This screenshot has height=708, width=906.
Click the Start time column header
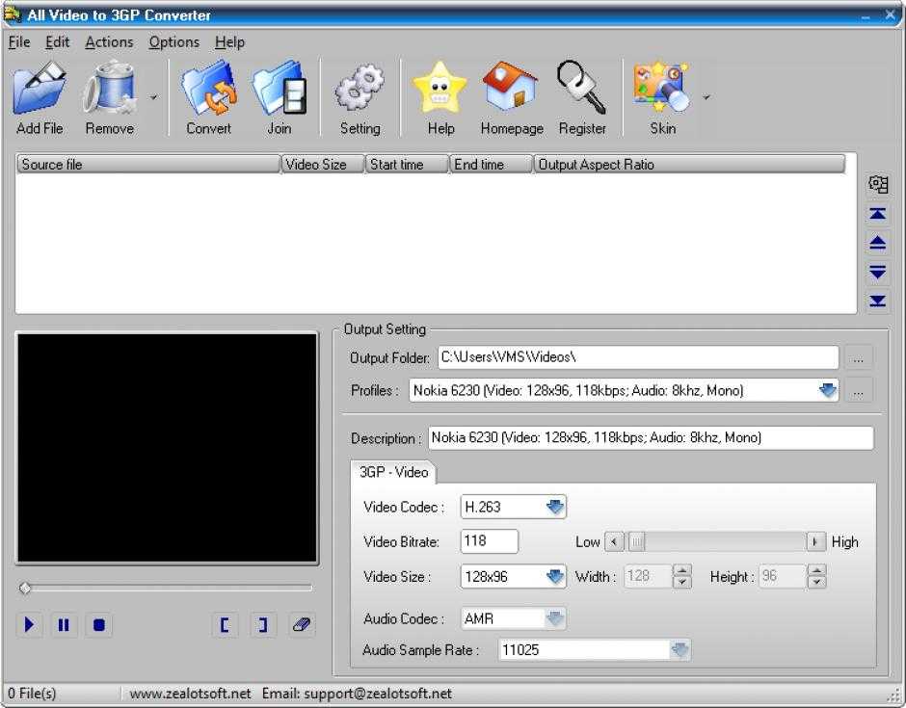[408, 165]
